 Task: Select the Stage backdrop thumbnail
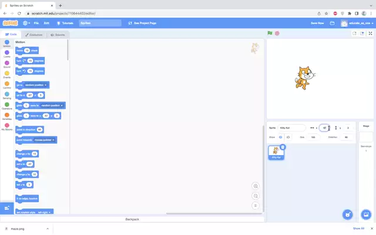[x=366, y=137]
